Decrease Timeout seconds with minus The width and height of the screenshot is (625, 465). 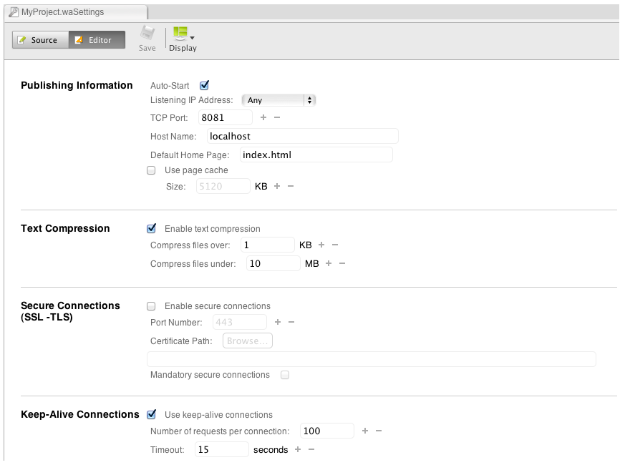tap(311, 449)
